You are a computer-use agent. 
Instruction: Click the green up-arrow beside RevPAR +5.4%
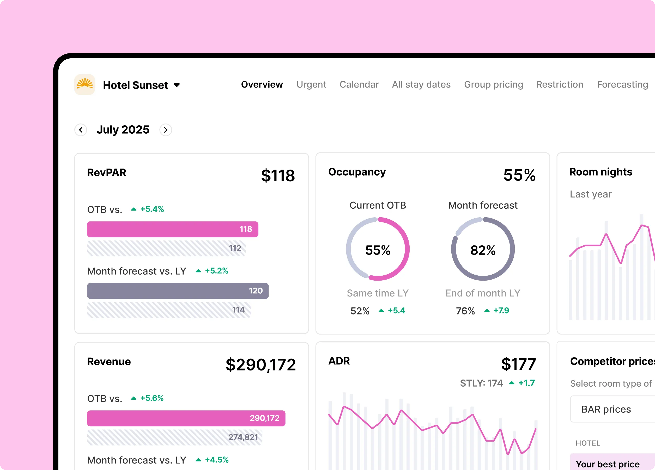tap(134, 209)
